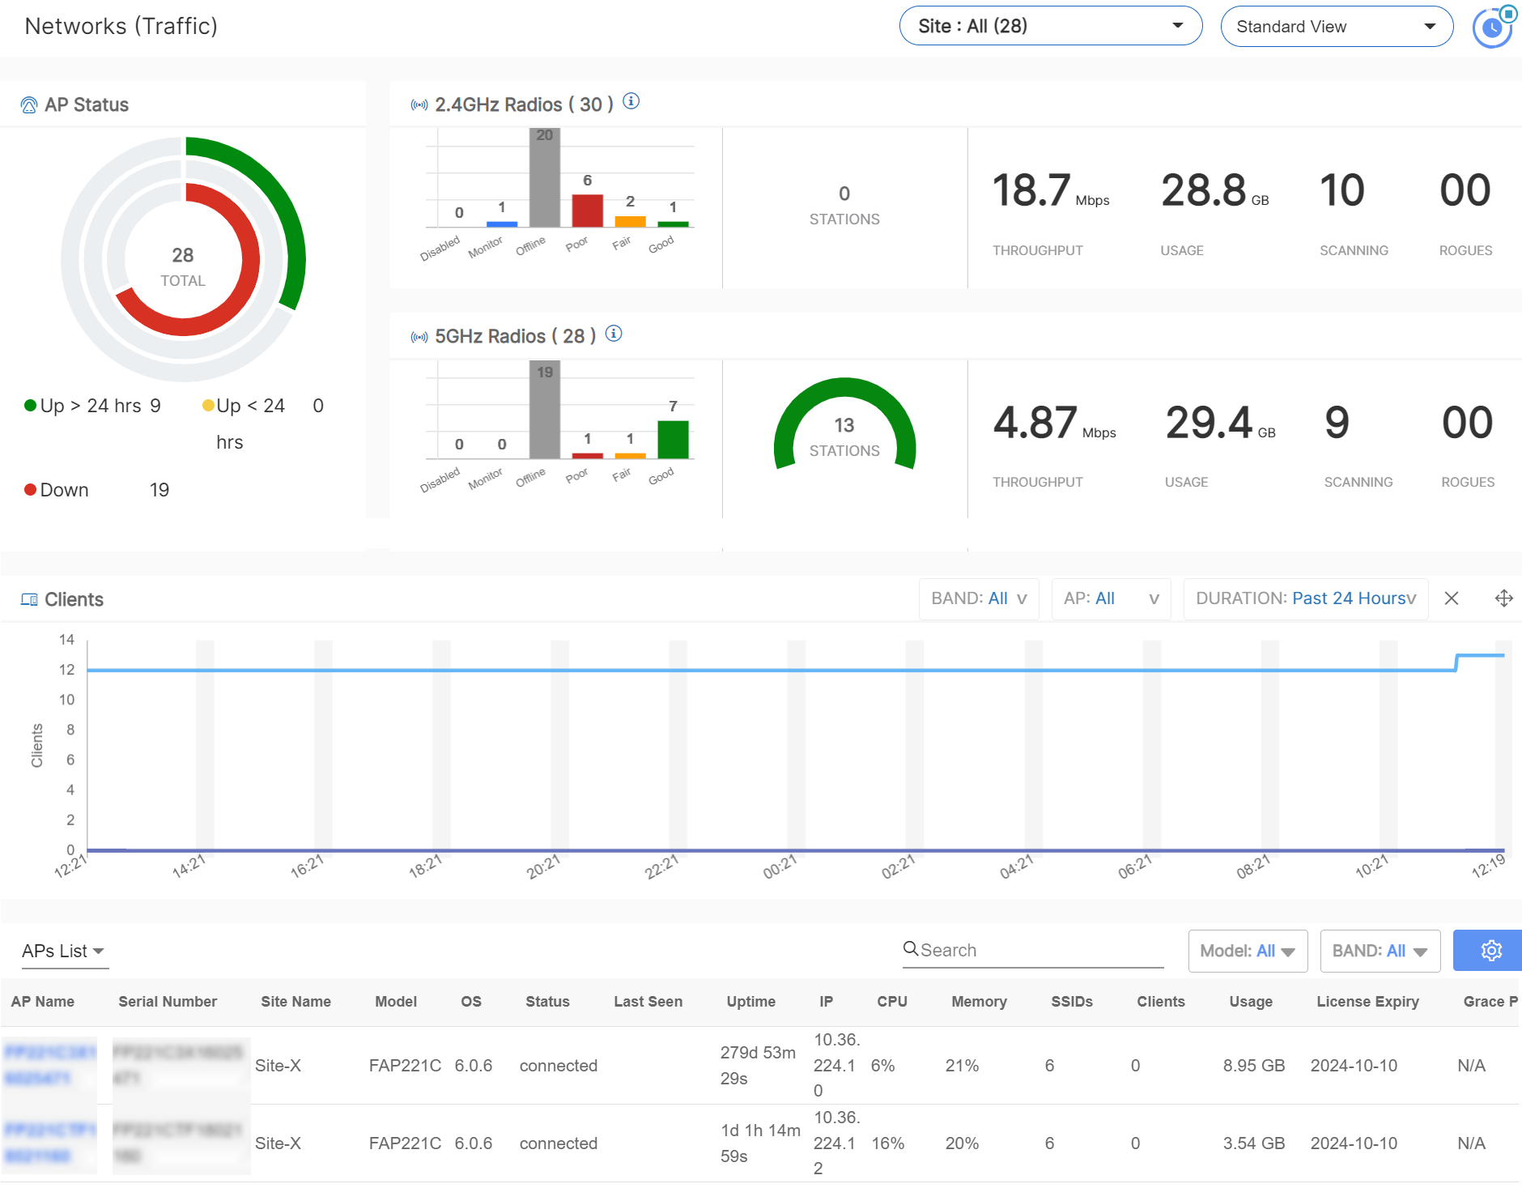Open the AP list BAND: All filter

(x=1380, y=951)
